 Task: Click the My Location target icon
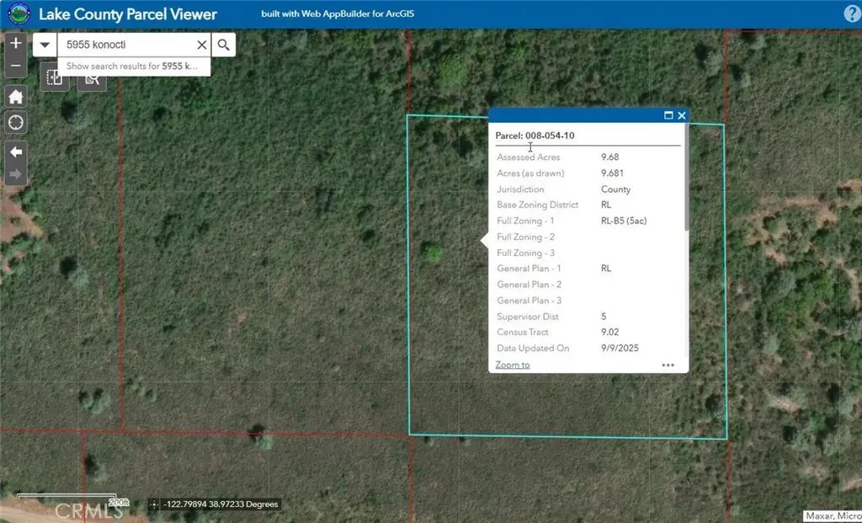tap(16, 123)
